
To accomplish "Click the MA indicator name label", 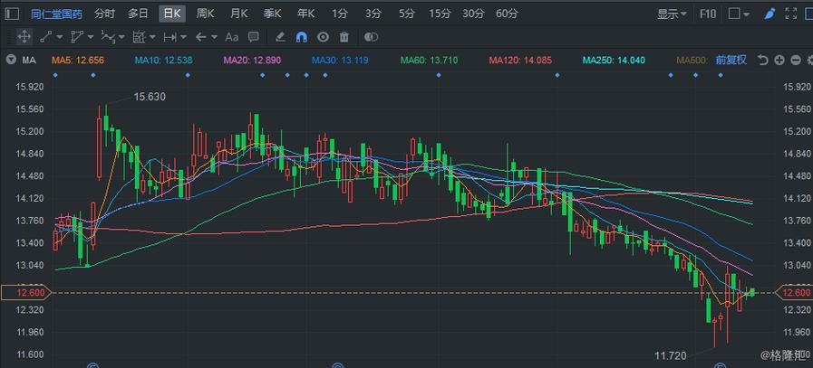I will [28, 60].
